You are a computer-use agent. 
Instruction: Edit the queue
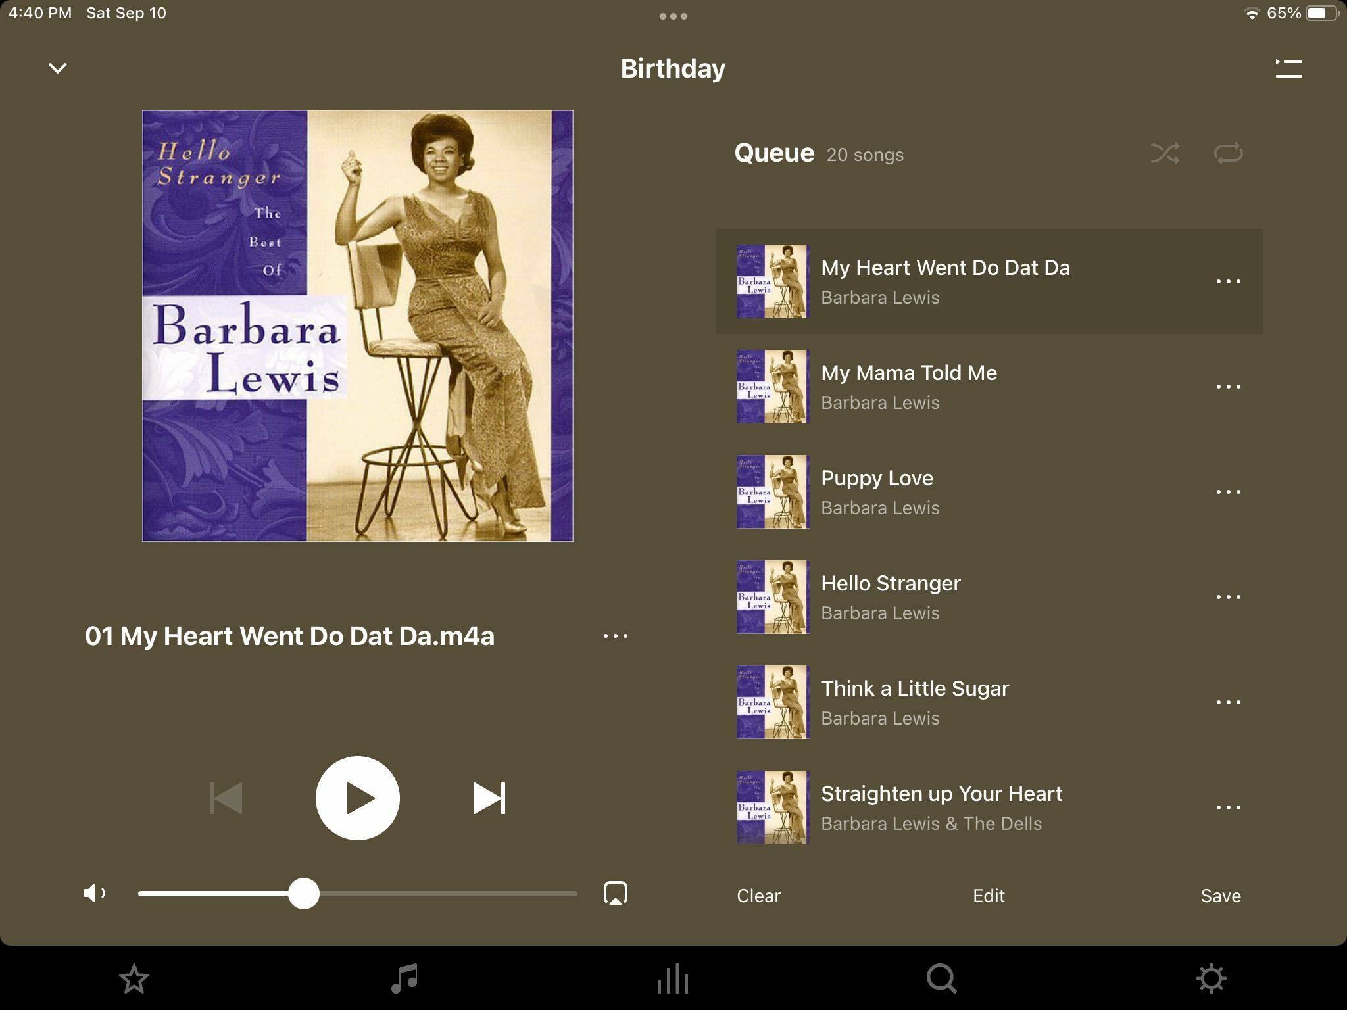(989, 896)
